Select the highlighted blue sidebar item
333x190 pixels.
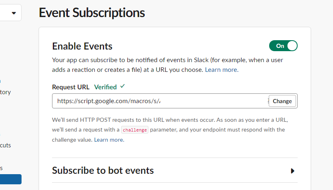click(x=11, y=179)
